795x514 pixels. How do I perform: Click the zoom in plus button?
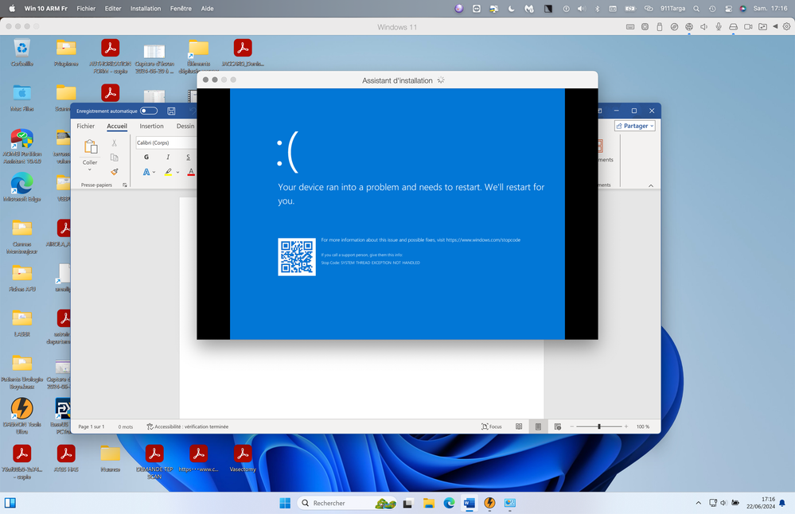coord(626,426)
